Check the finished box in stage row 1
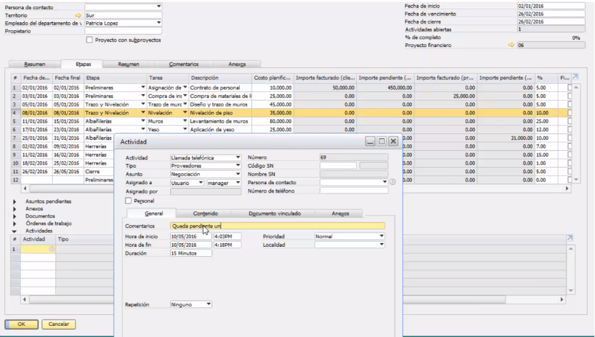Image resolution: width=595 pixels, height=337 pixels. (570, 88)
